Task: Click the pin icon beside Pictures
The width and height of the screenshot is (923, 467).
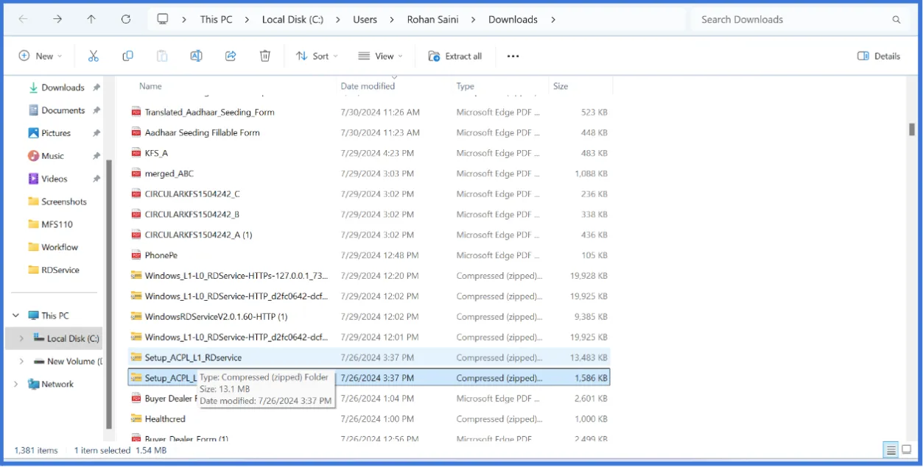Action: (x=96, y=133)
